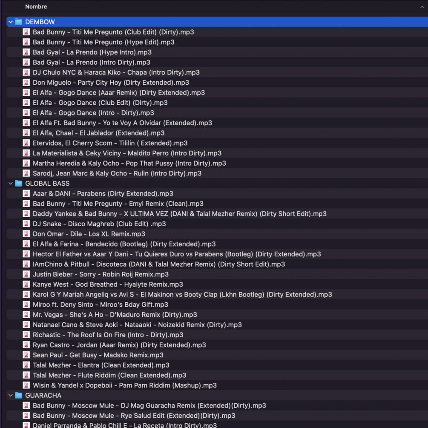Image resolution: width=428 pixels, height=428 pixels.
Task: Select file Ryan Castro - Jordan (Aaar Remix)
Action: click(x=119, y=345)
